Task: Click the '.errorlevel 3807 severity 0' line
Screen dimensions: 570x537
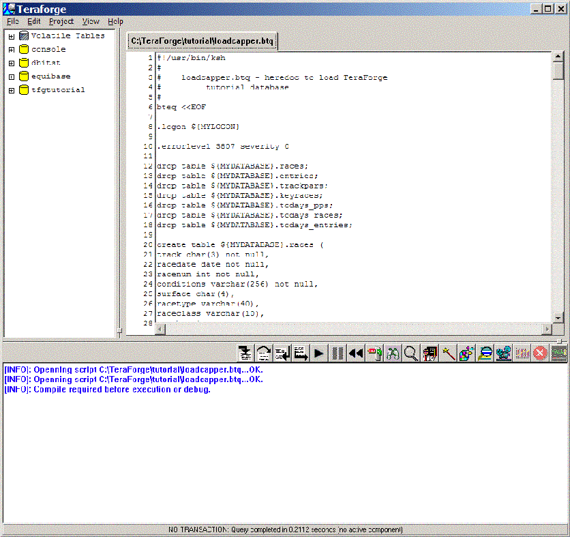Action: click(x=223, y=146)
